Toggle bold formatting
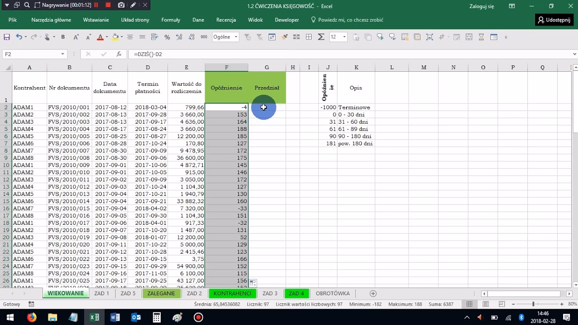 click(x=63, y=37)
